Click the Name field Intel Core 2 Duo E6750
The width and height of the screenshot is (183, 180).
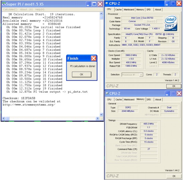point(142,18)
